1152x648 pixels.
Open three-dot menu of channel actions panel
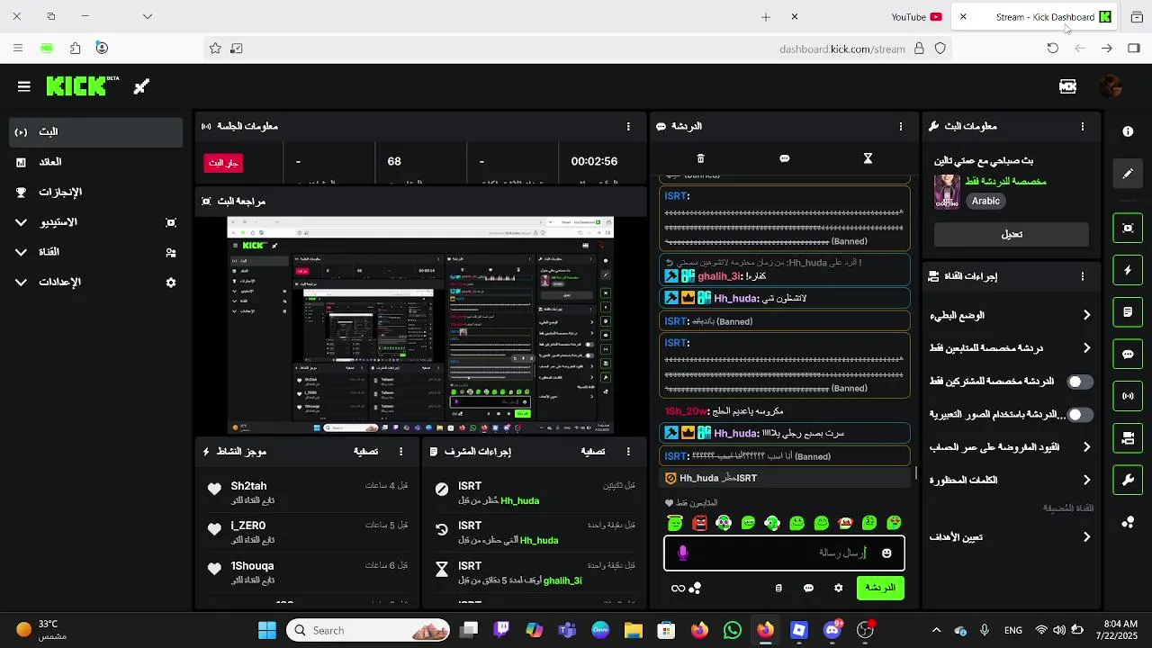point(1083,276)
